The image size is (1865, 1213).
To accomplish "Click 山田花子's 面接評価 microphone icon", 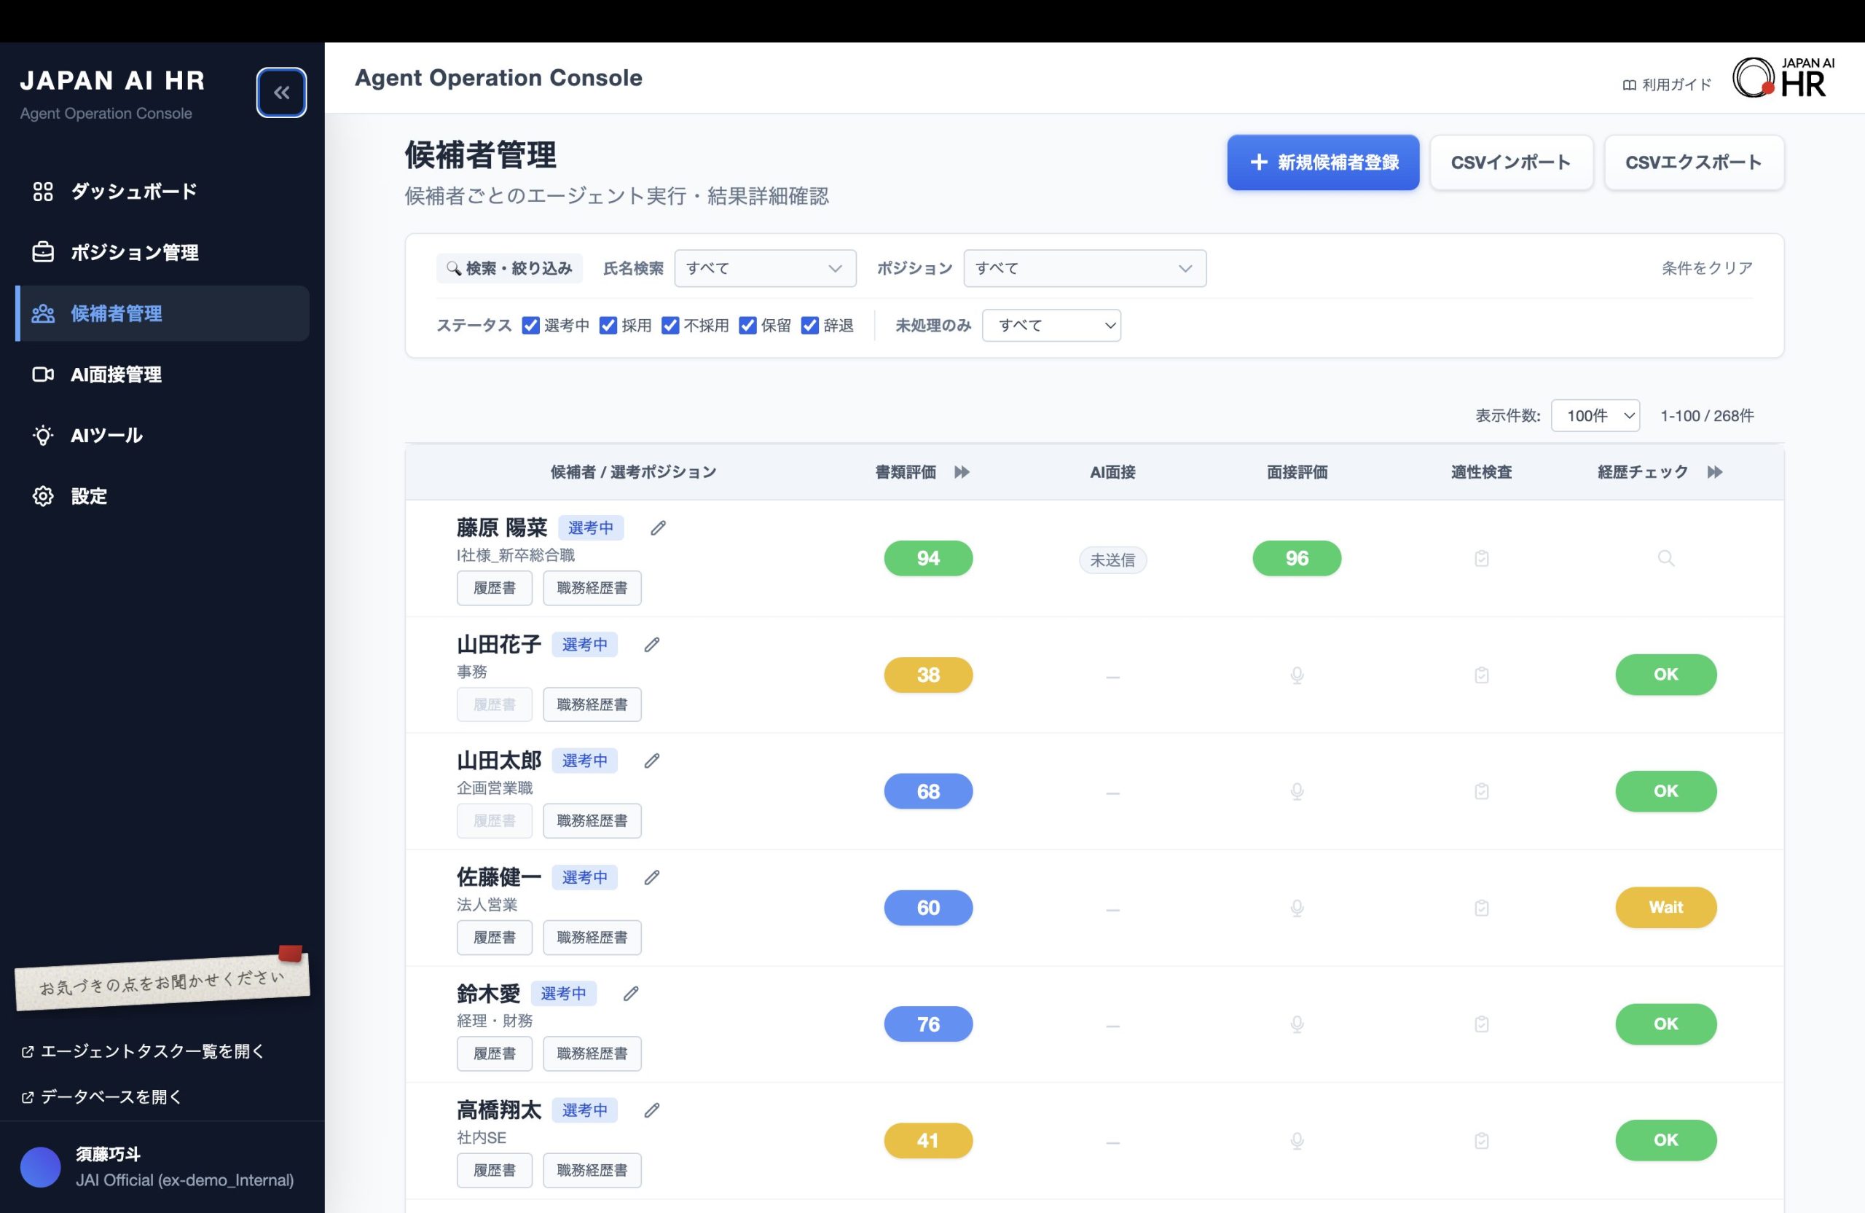I will pyautogui.click(x=1297, y=675).
